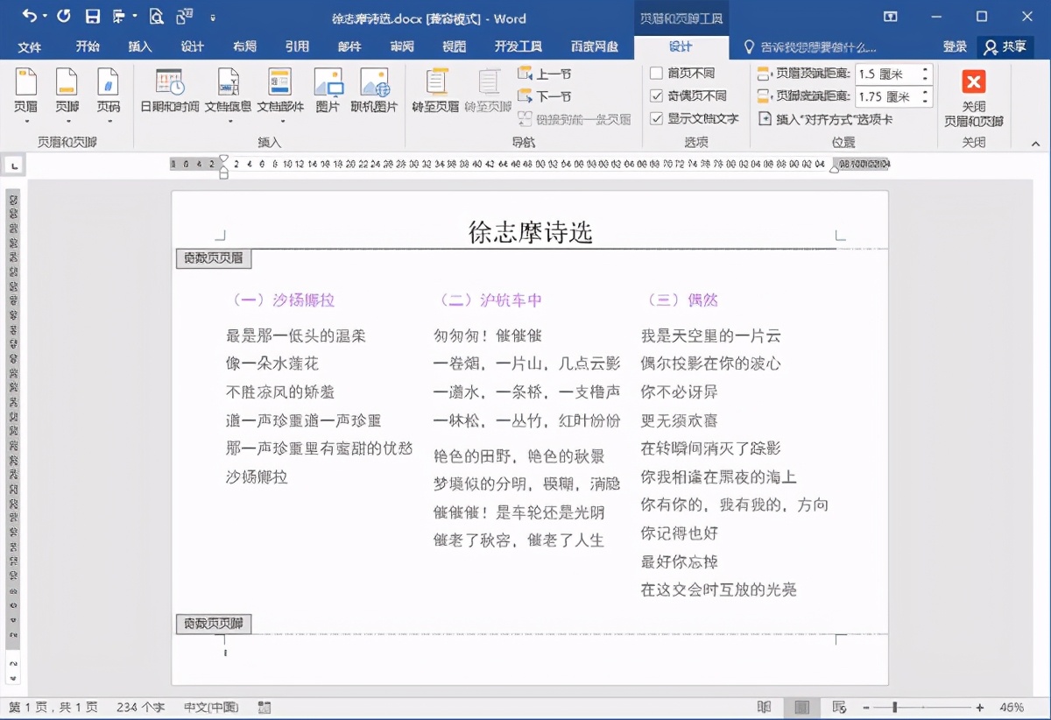Insert a picture using the 图片 icon
The height and width of the screenshot is (720, 1051).
pos(329,88)
